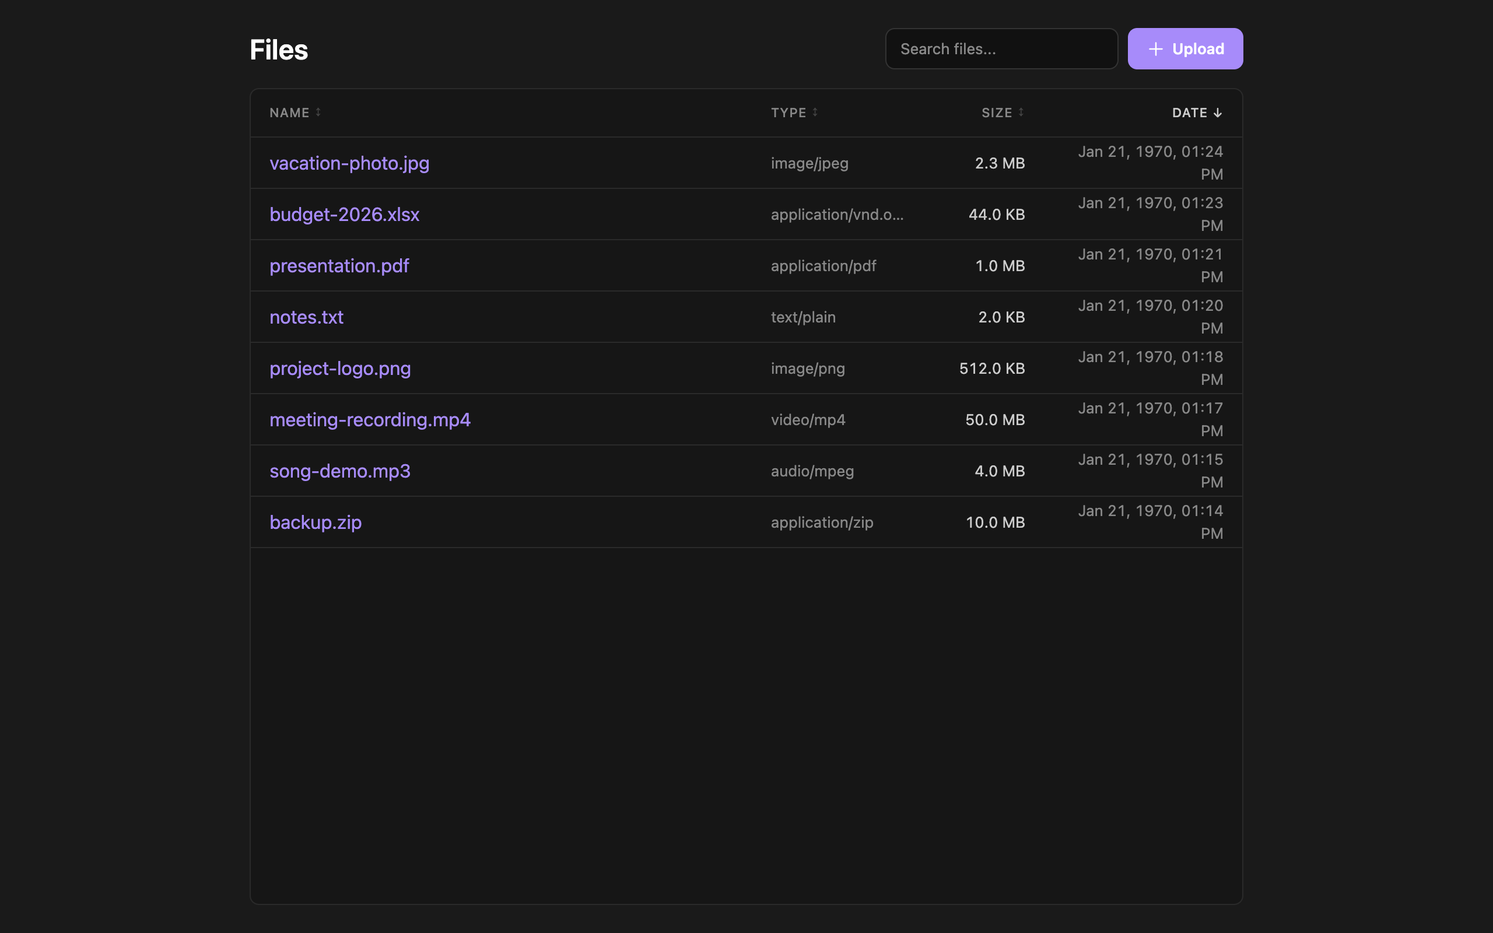Click the sort arrows beside the NAME header
The width and height of the screenshot is (1493, 933).
[x=318, y=113]
